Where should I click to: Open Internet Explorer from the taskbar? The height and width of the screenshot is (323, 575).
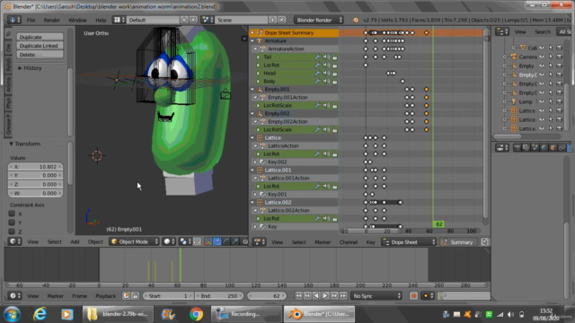[40, 314]
